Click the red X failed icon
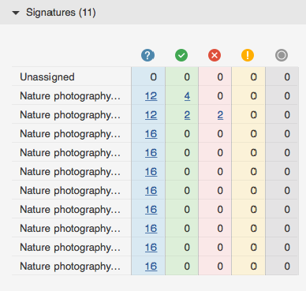This screenshot has height=291, width=306. pos(215,55)
